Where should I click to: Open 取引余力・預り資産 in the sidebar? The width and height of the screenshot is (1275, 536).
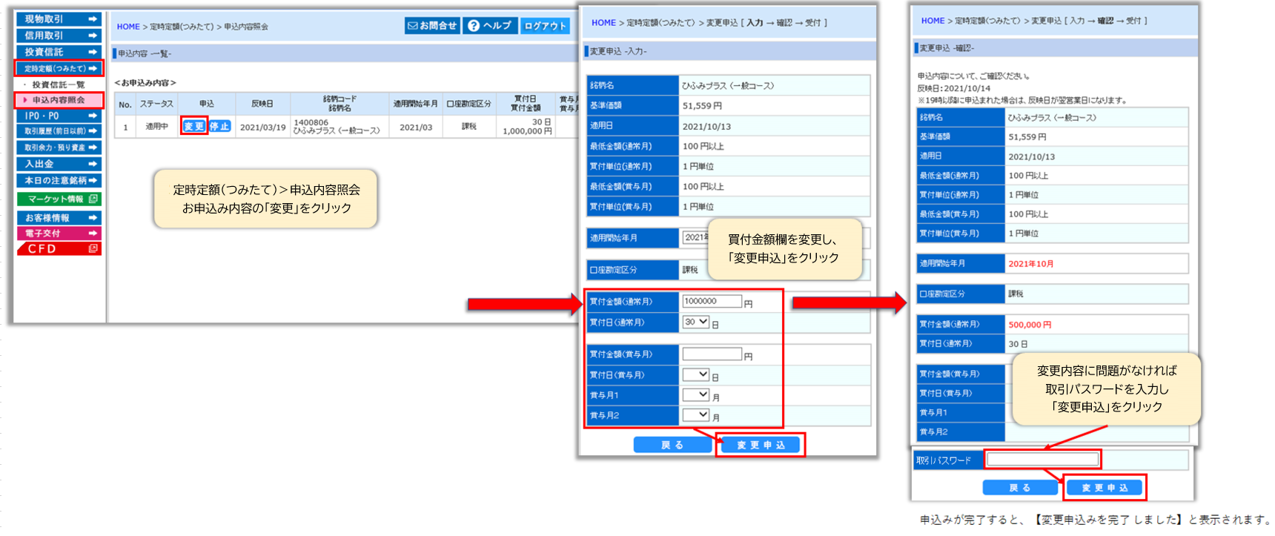pos(59,148)
